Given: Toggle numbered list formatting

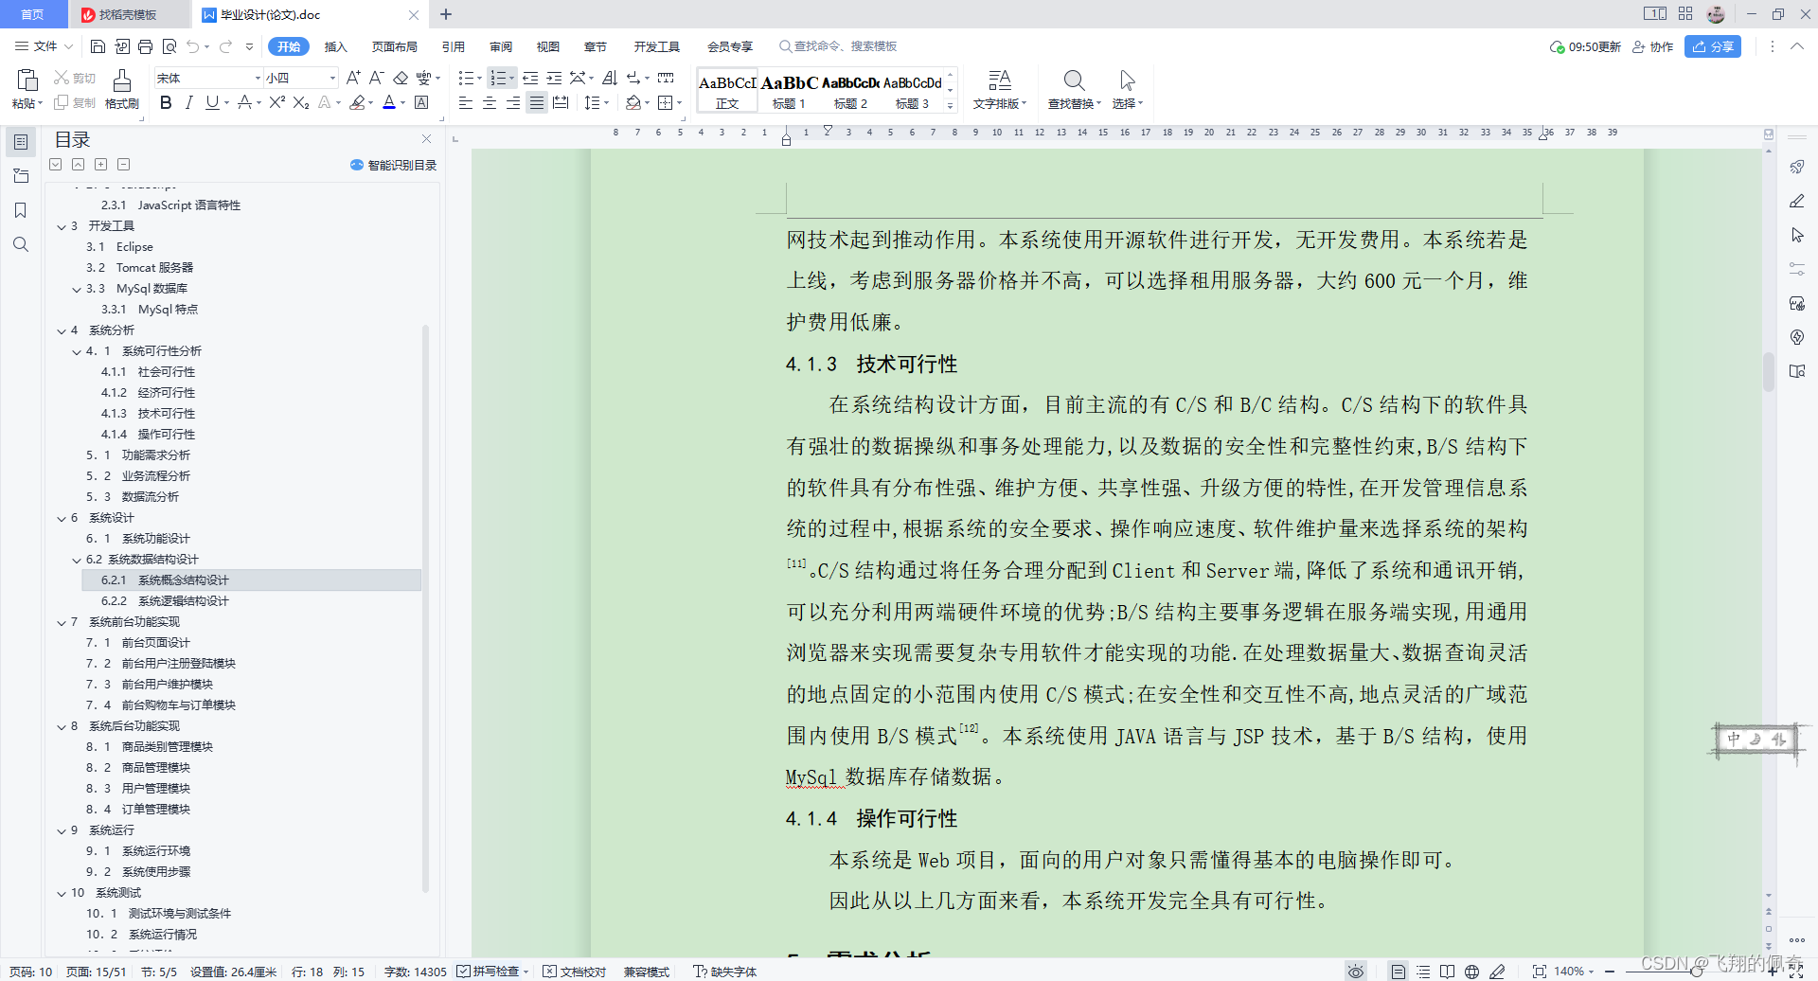Looking at the screenshot, I should (x=498, y=78).
